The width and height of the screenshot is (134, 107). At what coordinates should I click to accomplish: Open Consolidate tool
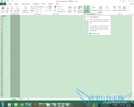pos(94,9)
